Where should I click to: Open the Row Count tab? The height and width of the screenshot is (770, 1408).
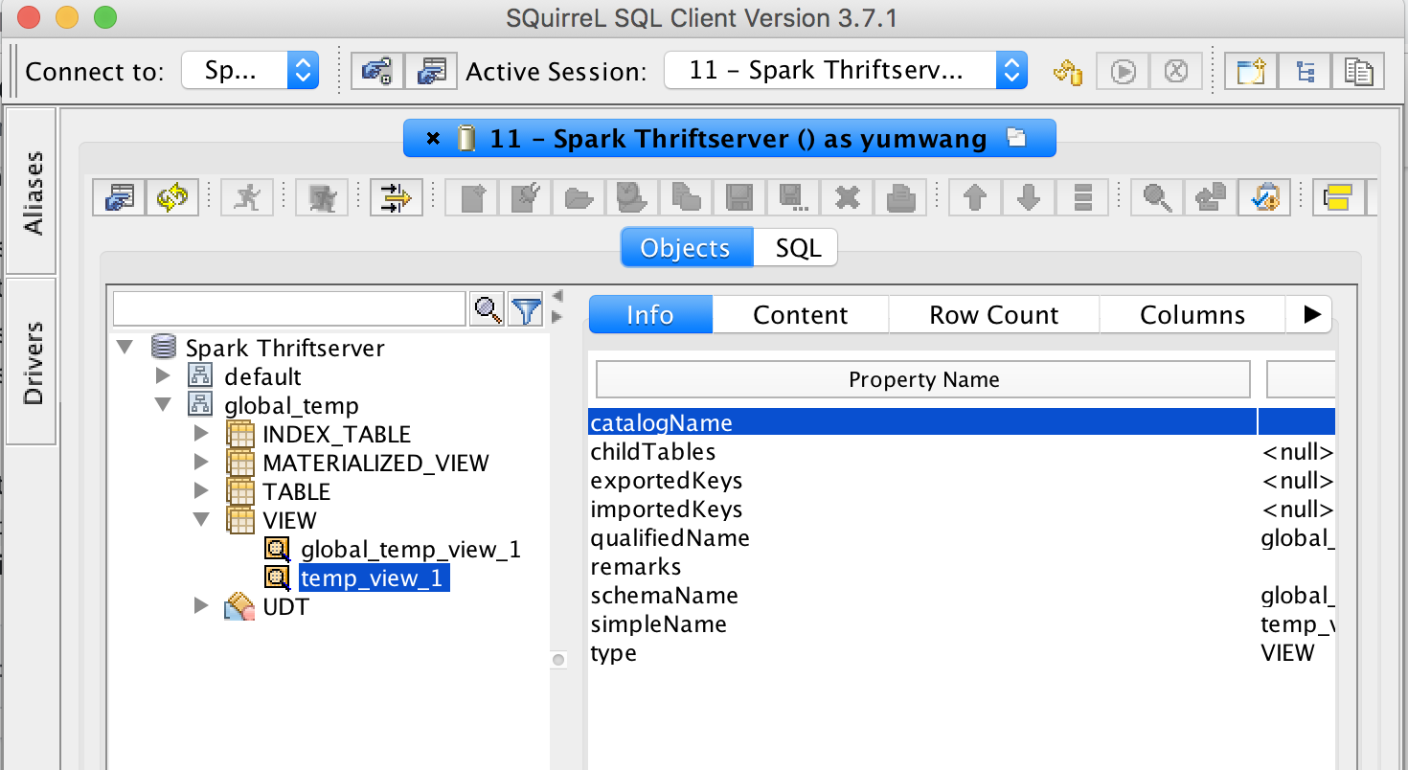(x=994, y=314)
